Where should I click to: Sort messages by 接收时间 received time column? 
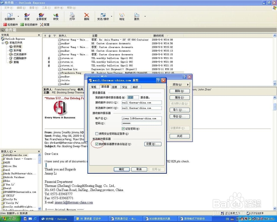tap(167, 36)
